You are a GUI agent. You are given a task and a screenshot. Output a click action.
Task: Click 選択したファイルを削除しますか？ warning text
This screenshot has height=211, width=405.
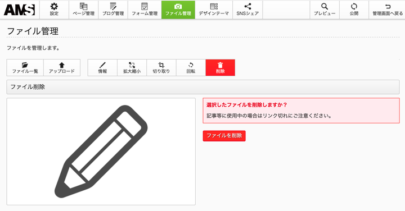click(247, 105)
